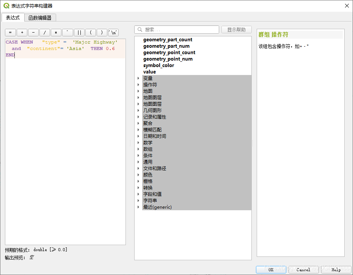
Task: Click the 显示帮助 button
Action: [236, 30]
